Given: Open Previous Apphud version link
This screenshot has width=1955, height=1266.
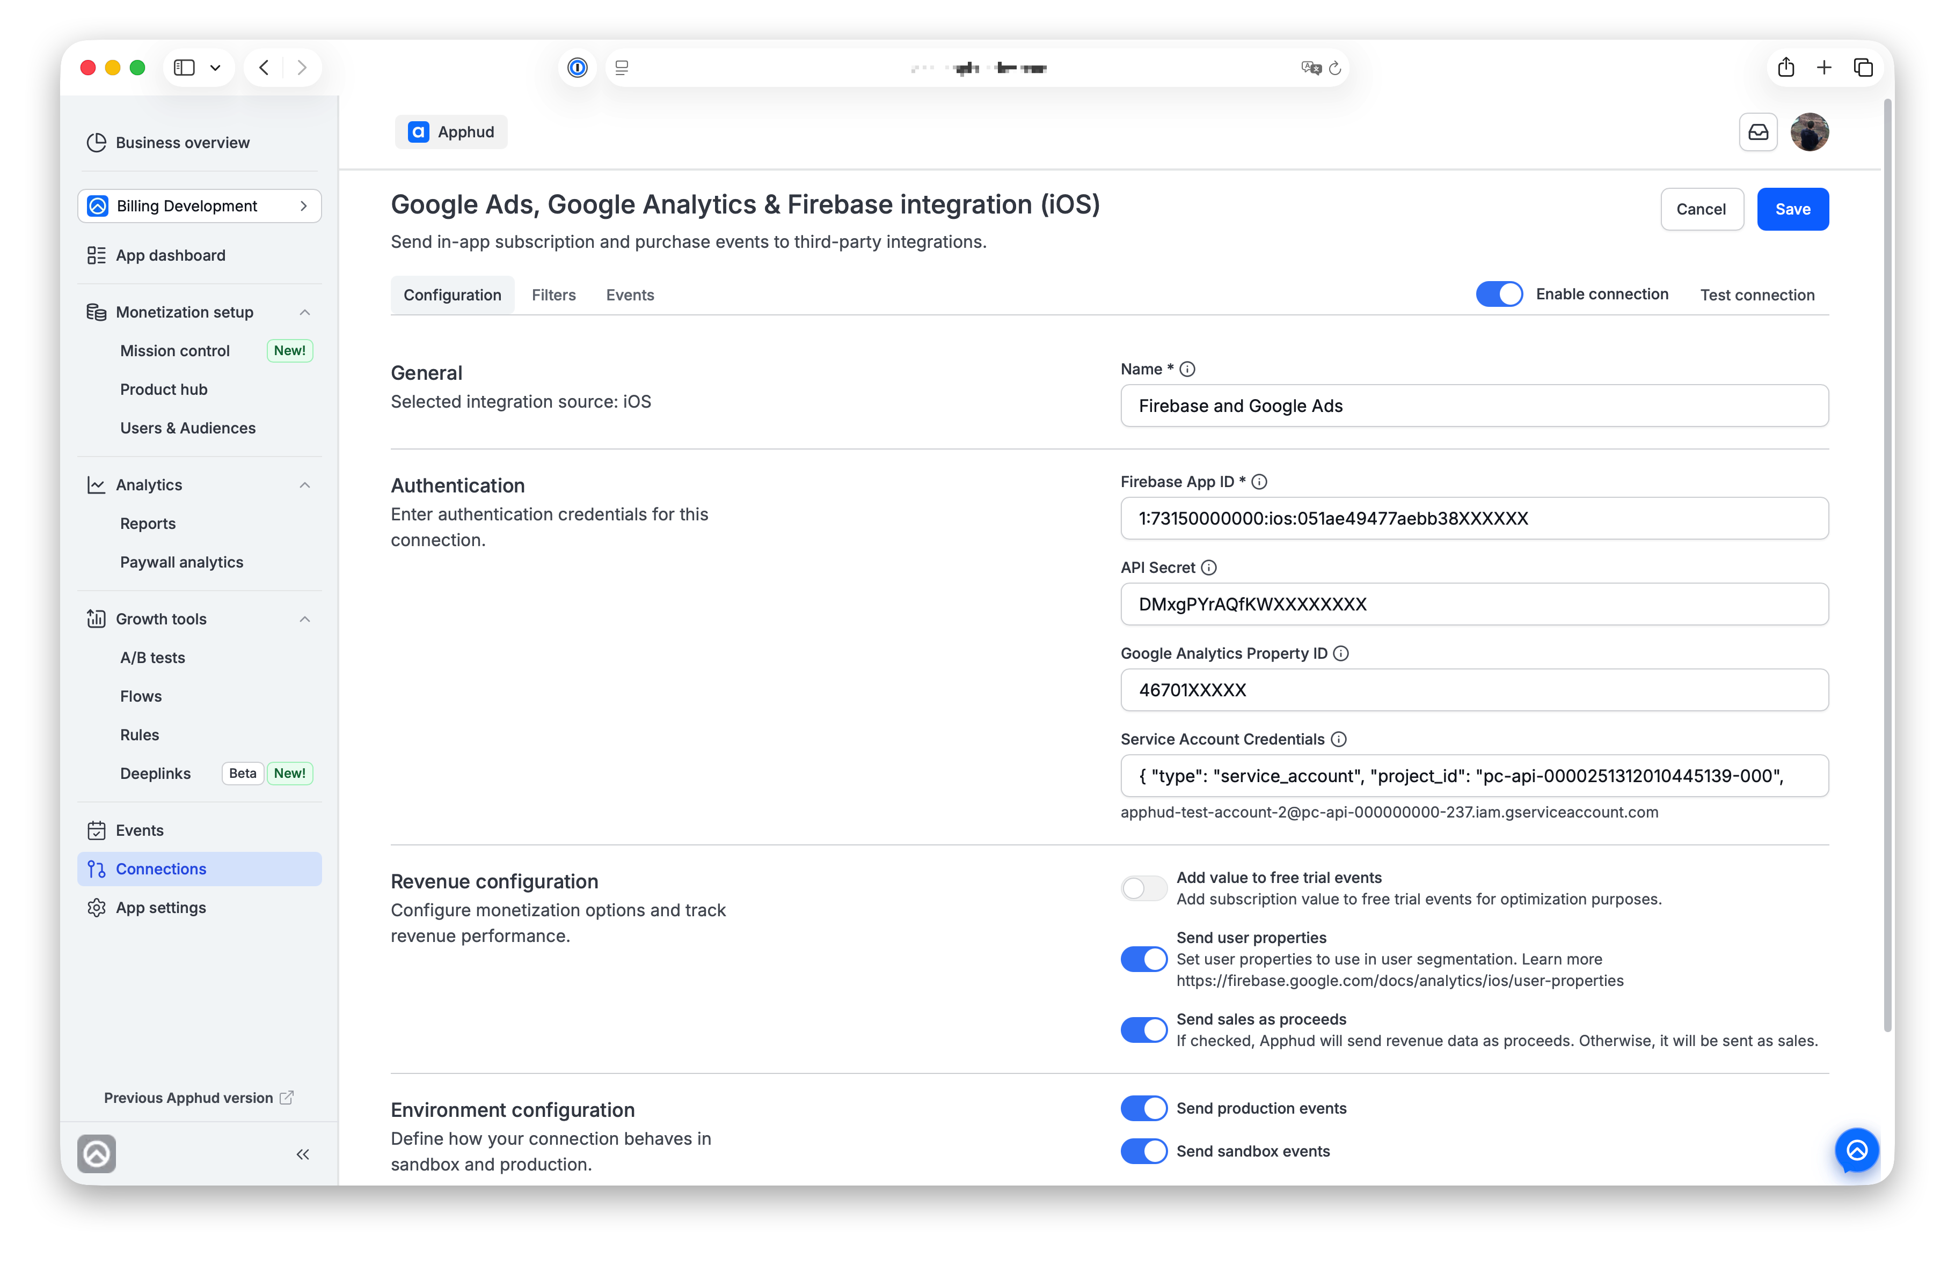Looking at the screenshot, I should (x=198, y=1098).
